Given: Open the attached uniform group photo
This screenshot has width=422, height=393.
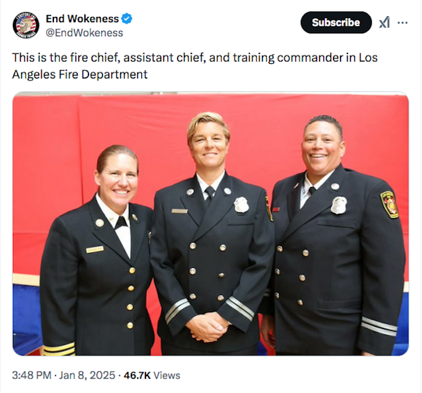Looking at the screenshot, I should click(210, 224).
